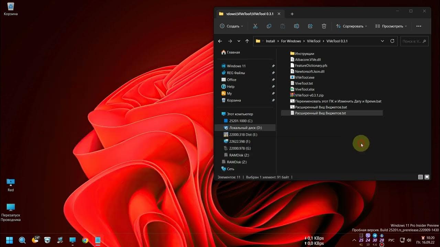The height and width of the screenshot is (247, 440).
Task: Select Перезапуск Проводника desktop shortcut
Action: click(x=11, y=212)
